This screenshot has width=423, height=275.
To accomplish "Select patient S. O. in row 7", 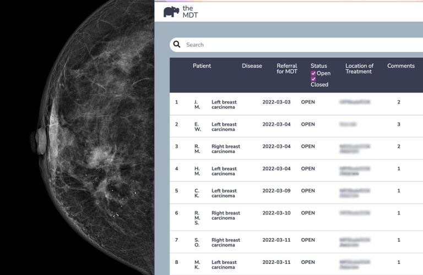I will coord(197,243).
